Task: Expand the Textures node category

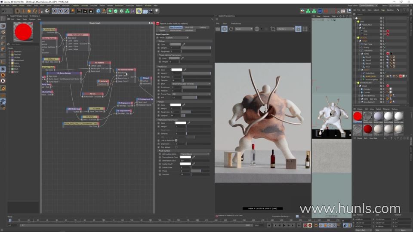Action: [x=10, y=55]
